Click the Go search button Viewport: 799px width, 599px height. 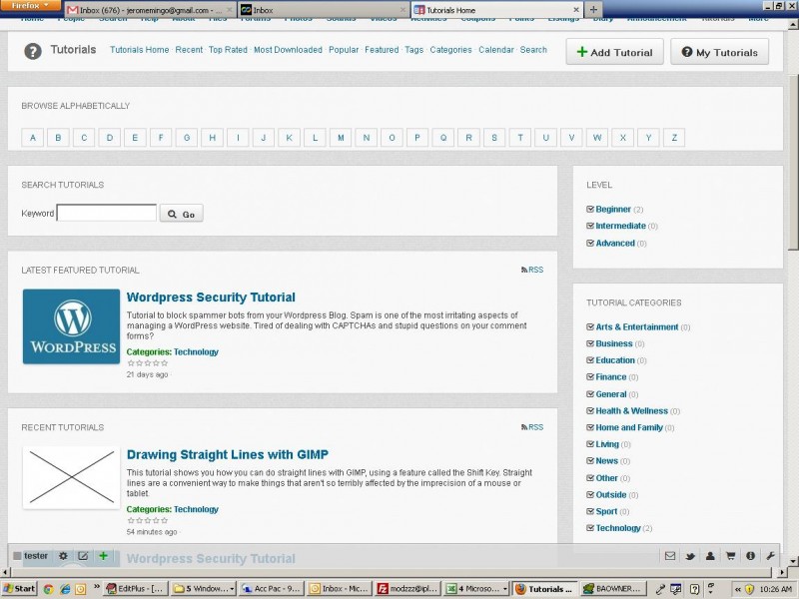[x=182, y=214]
